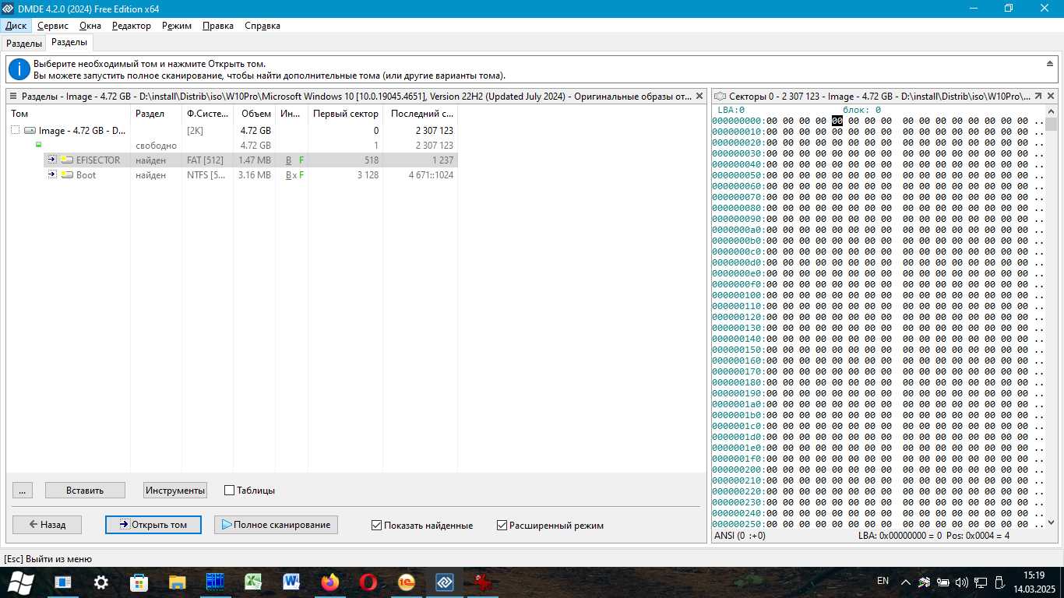The height and width of the screenshot is (598, 1064).
Task: Open the Сервис menu
Action: tap(53, 26)
